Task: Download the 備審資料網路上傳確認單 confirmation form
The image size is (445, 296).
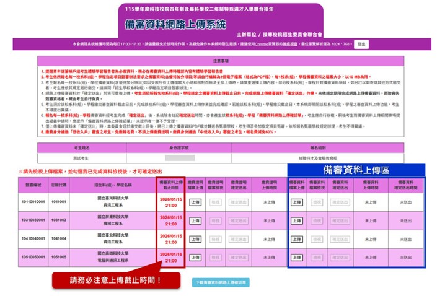Action: point(222,282)
